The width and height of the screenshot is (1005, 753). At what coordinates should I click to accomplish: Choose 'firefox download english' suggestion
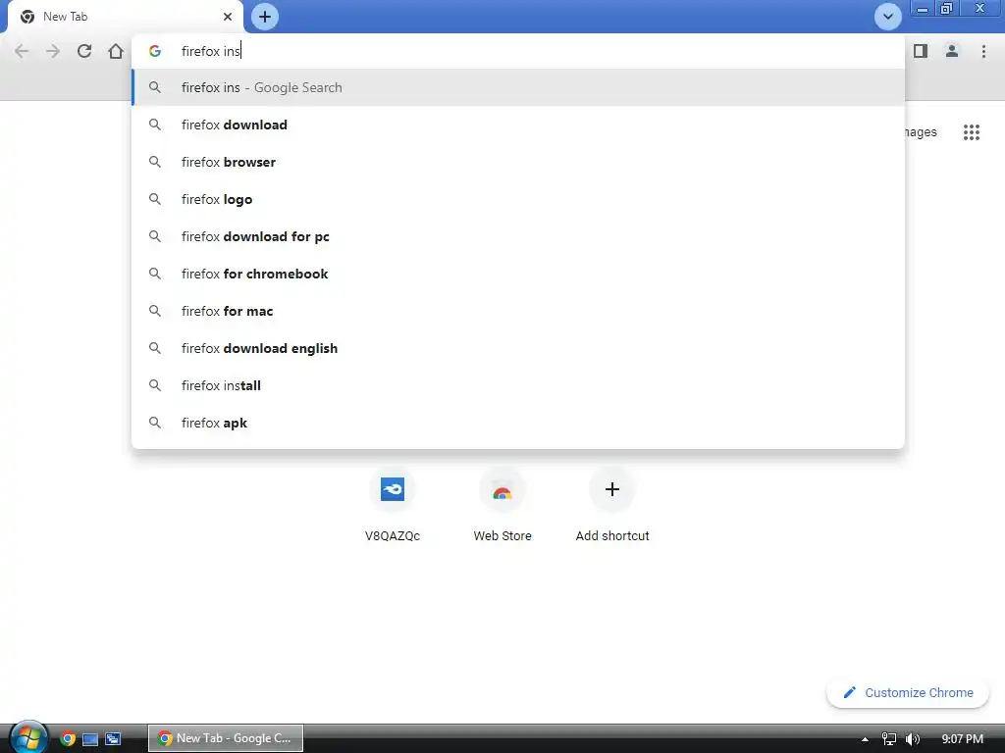pyautogui.click(x=518, y=348)
